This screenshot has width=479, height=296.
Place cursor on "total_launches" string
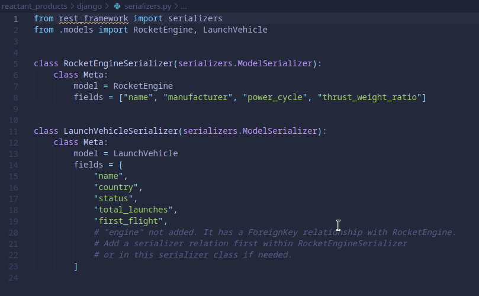tap(133, 210)
